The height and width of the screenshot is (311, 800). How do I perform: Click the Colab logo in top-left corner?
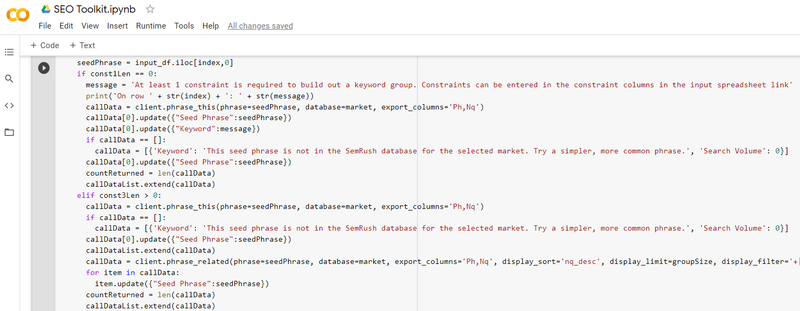tap(18, 15)
